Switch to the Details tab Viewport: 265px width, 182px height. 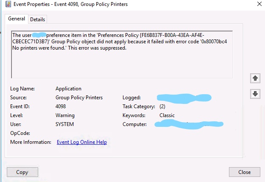tap(37, 19)
